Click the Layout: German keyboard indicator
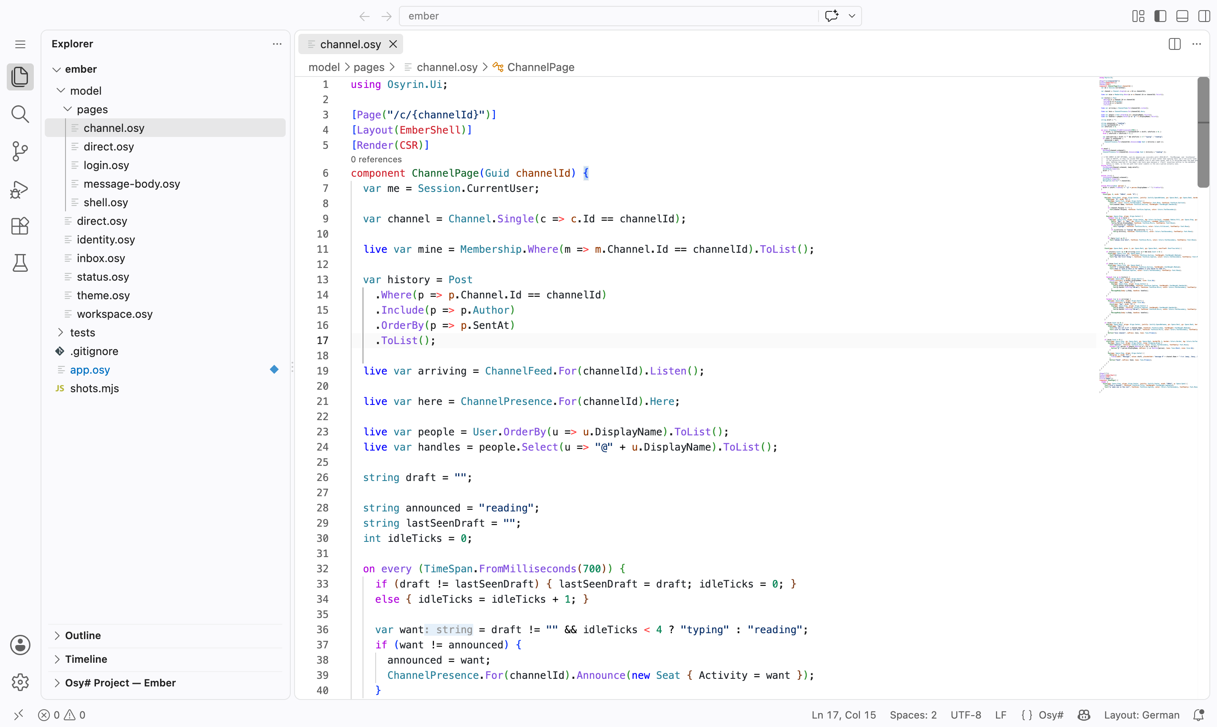The width and height of the screenshot is (1217, 727). pos(1142,715)
